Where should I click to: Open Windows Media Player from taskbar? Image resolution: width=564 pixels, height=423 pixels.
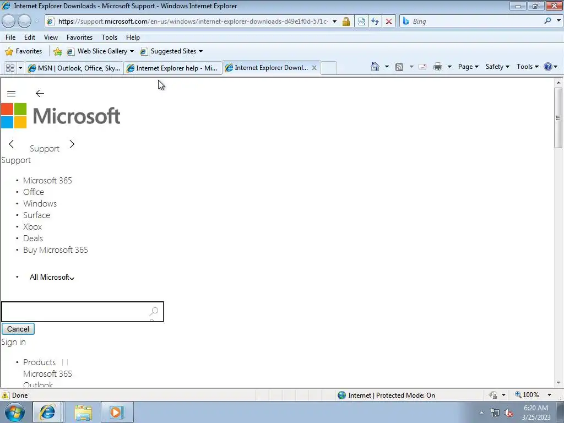117,412
